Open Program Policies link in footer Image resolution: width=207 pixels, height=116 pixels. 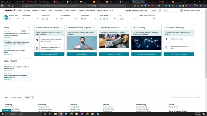pos(16,97)
